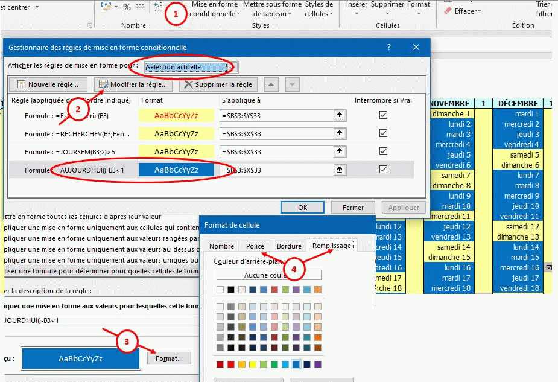The width and height of the screenshot is (558, 382).
Task: Click the thousands separator 000 icon
Action: 140,7
